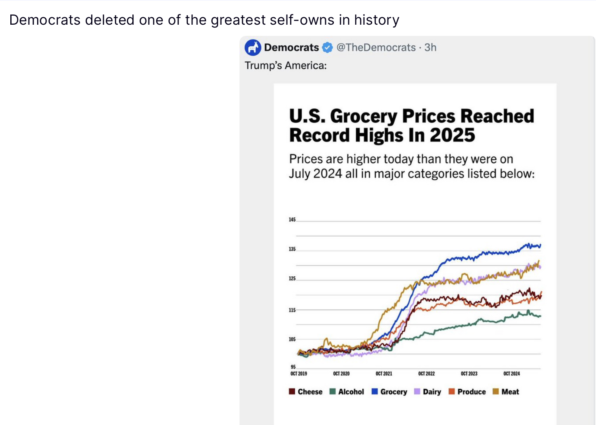Viewport: 596px width, 425px height.
Task: Open the @TheDemocrats handle link
Action: click(x=376, y=48)
